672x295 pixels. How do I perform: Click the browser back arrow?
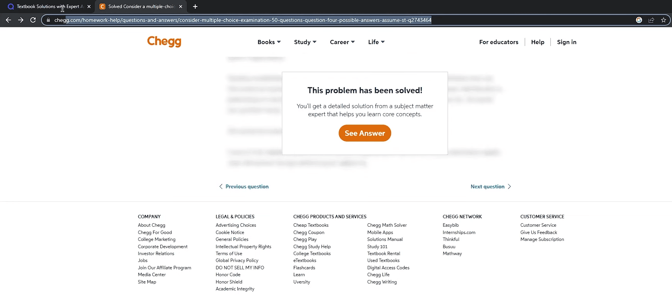tap(8, 20)
